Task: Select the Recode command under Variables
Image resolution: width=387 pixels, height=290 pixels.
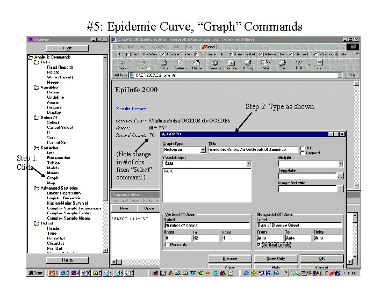Action: click(54, 107)
